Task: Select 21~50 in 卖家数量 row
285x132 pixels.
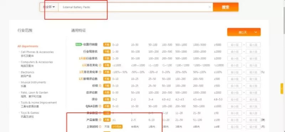Action: click(x=197, y=113)
